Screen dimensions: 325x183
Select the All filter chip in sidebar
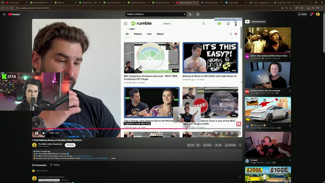pos(247,22)
